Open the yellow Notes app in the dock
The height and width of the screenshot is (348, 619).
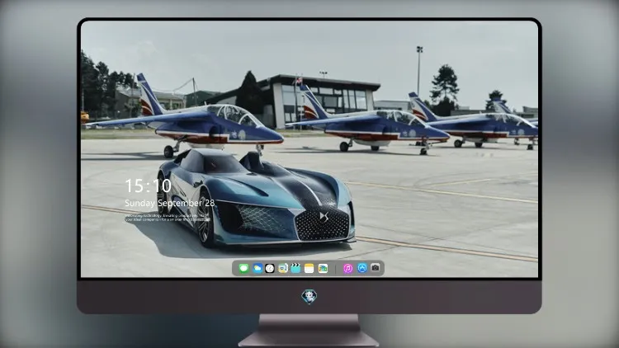coord(309,268)
